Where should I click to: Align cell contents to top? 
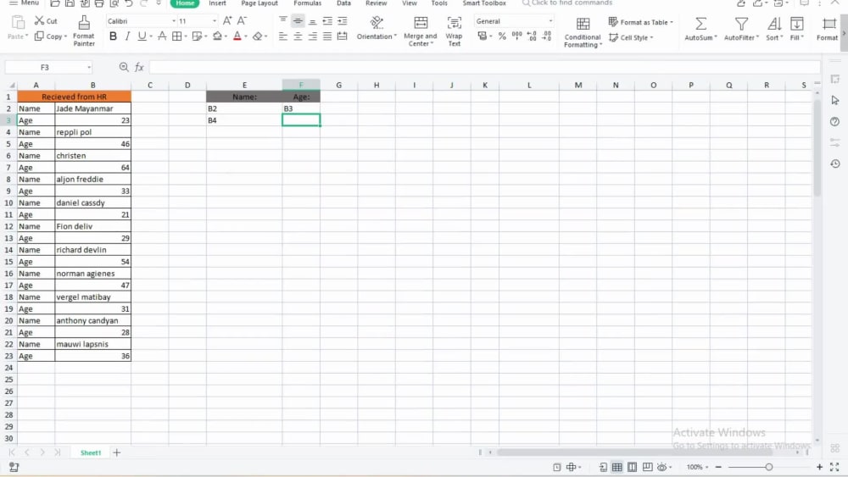click(x=283, y=20)
